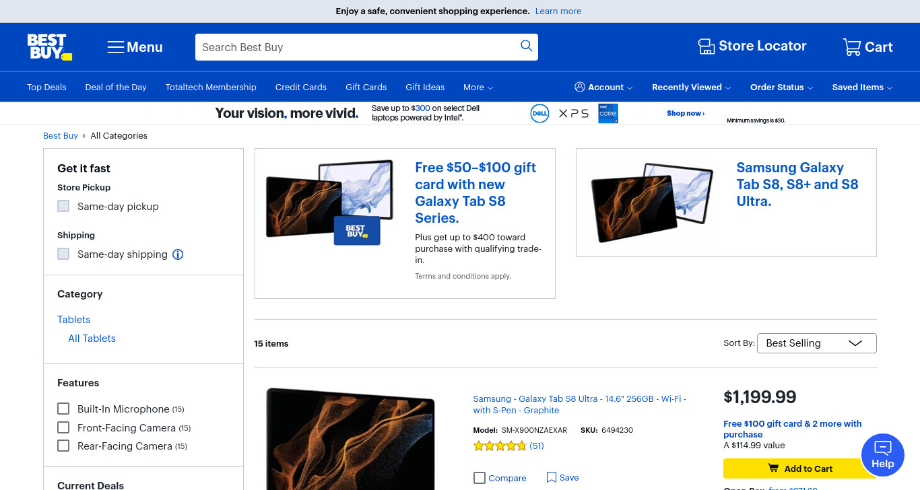The image size is (920, 490).
Task: Click the Intel Core badge
Action: coord(608,113)
